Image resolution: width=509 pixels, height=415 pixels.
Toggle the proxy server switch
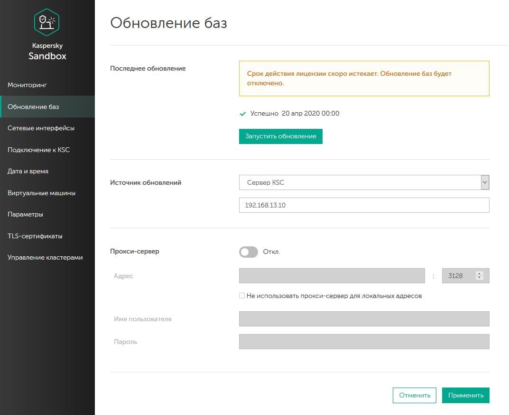pos(248,252)
